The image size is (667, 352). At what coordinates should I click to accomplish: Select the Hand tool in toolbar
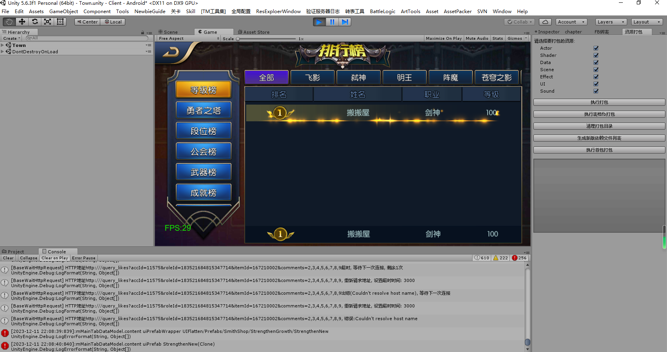(x=9, y=22)
